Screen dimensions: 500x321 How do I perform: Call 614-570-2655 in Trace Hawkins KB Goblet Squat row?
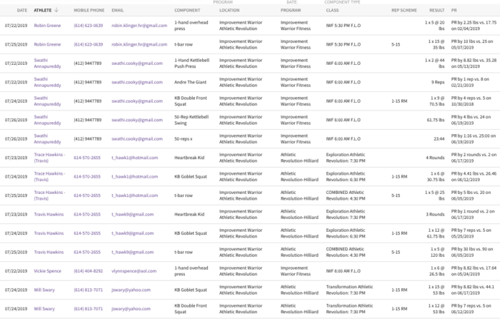point(87,176)
